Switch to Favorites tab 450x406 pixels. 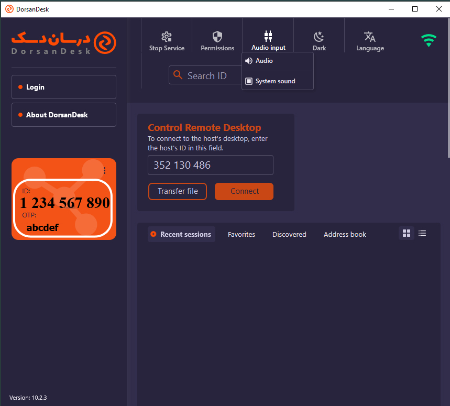[x=242, y=234]
